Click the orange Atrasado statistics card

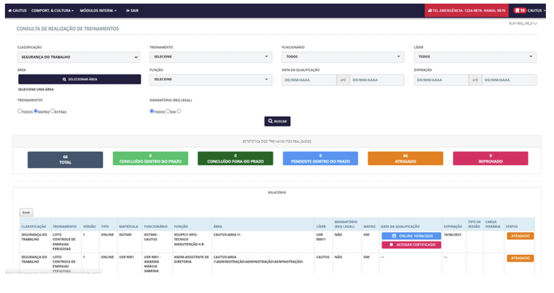(x=405, y=159)
